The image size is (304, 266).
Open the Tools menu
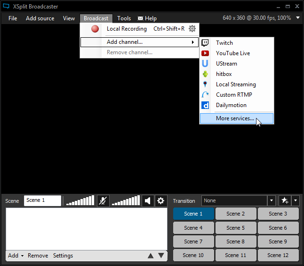pos(124,18)
